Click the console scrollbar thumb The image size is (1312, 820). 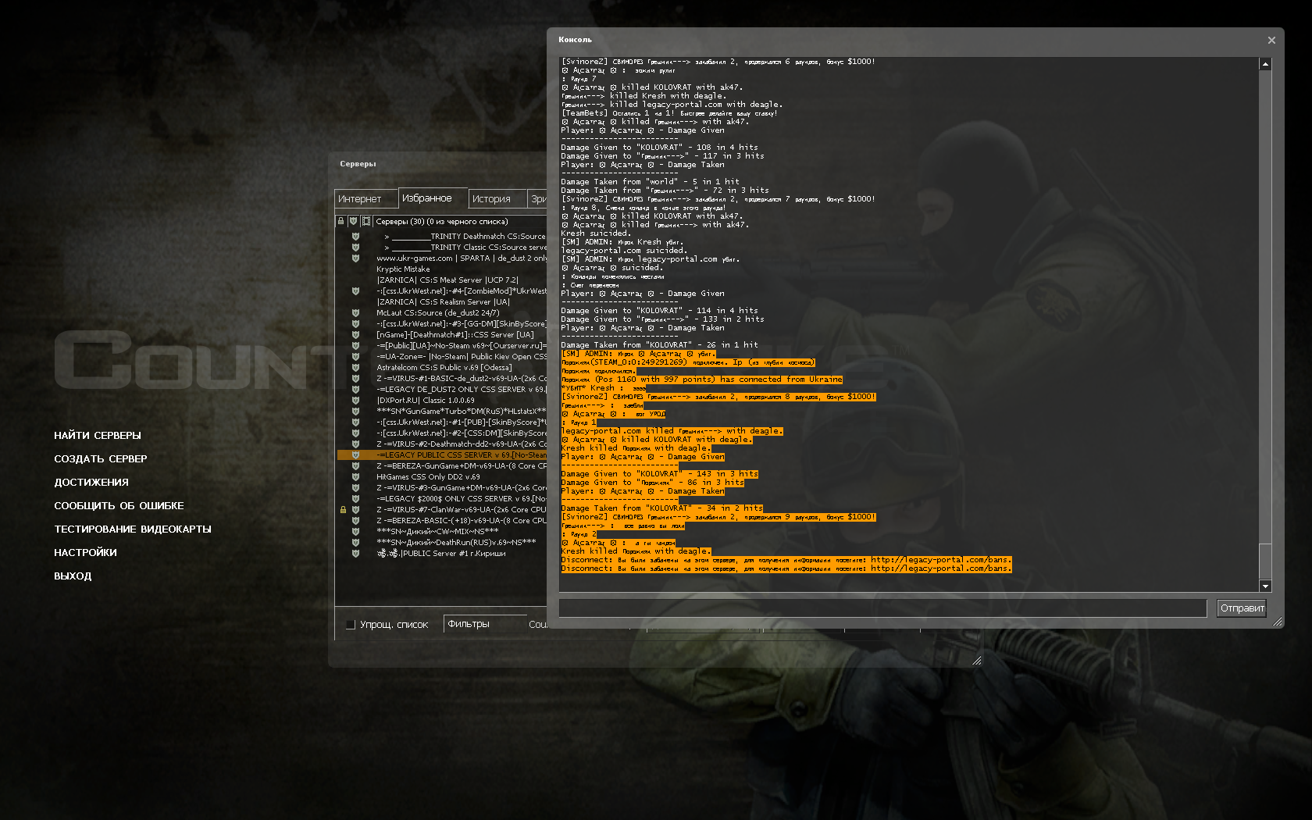pyautogui.click(x=1265, y=561)
